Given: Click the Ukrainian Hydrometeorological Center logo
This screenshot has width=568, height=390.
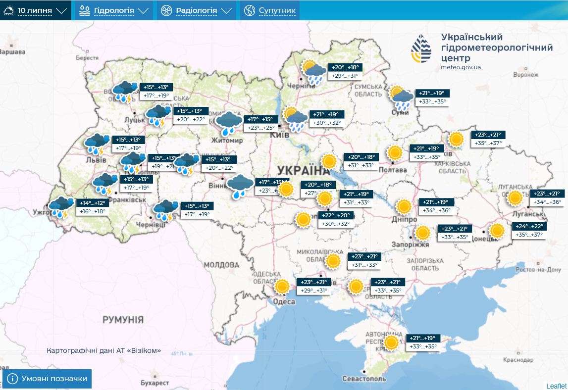Looking at the screenshot, I should (421, 49).
